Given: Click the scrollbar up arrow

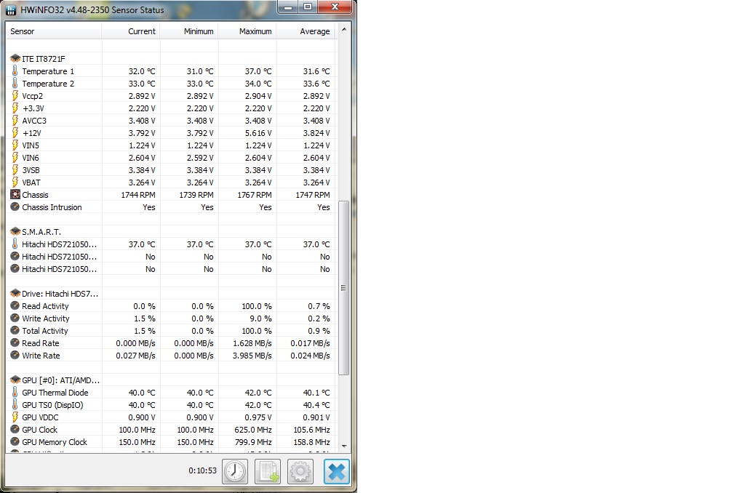Looking at the screenshot, I should pyautogui.click(x=344, y=29).
